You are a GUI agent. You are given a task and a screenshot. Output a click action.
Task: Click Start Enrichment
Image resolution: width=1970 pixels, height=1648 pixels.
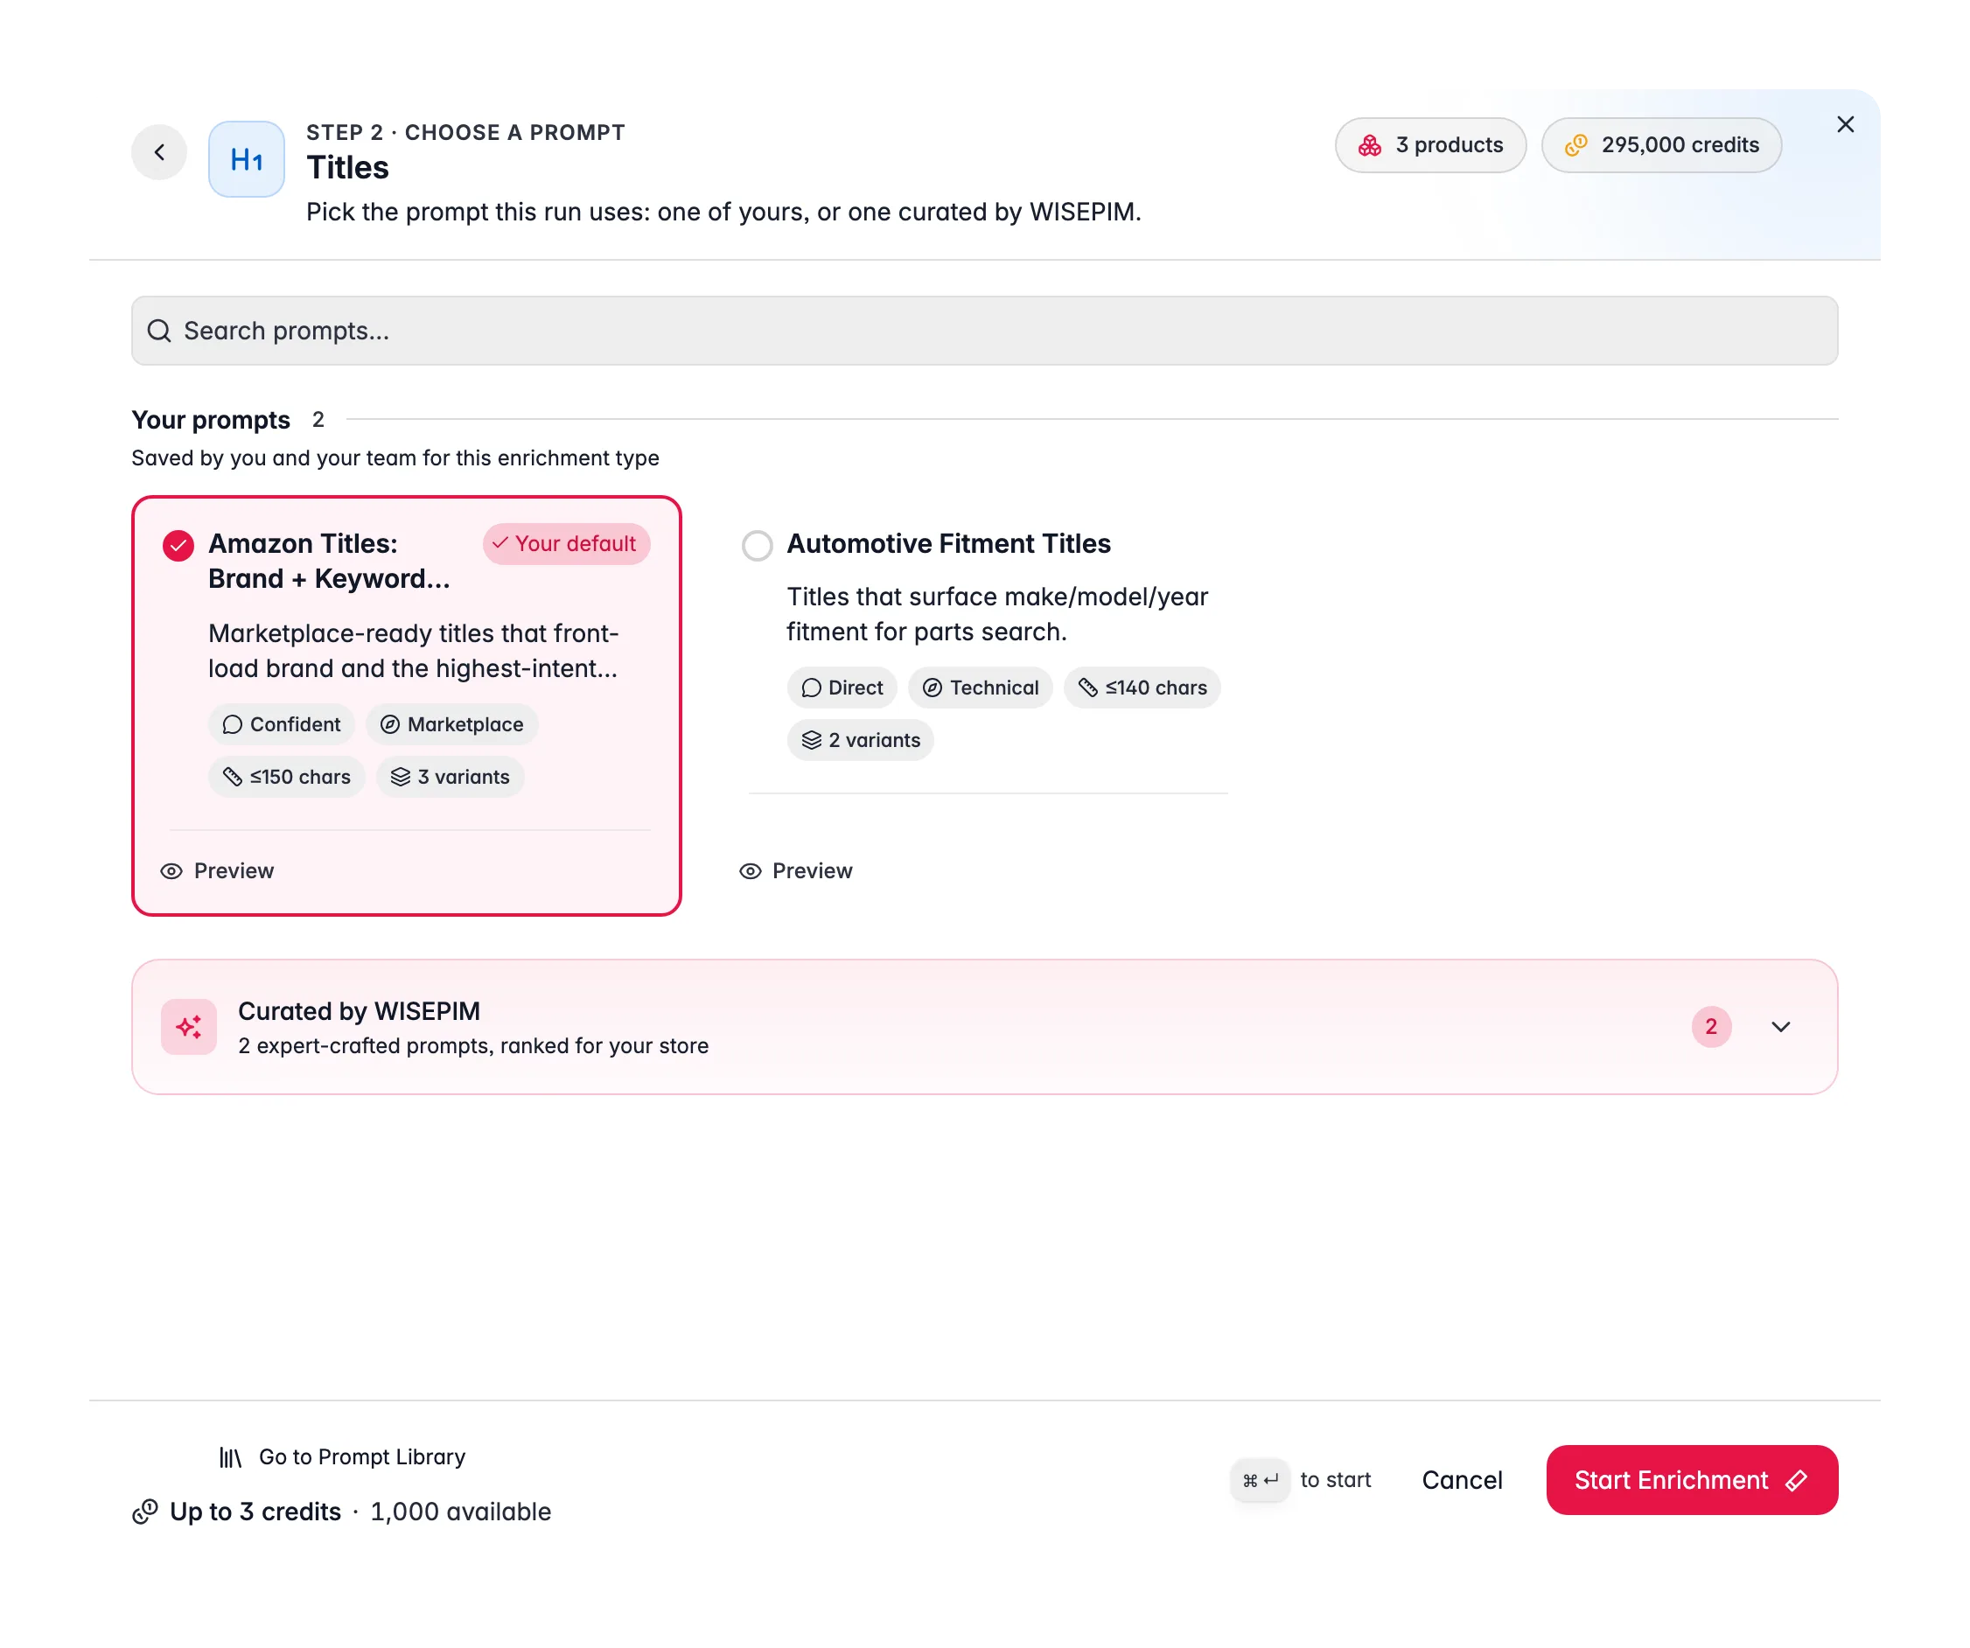(x=1692, y=1480)
